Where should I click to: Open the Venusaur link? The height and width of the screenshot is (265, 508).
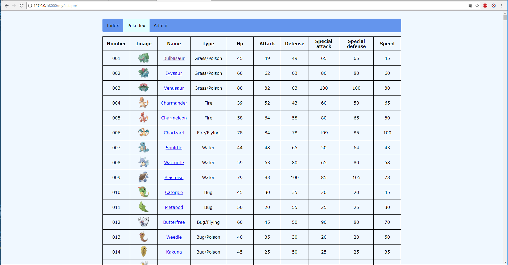(174, 88)
